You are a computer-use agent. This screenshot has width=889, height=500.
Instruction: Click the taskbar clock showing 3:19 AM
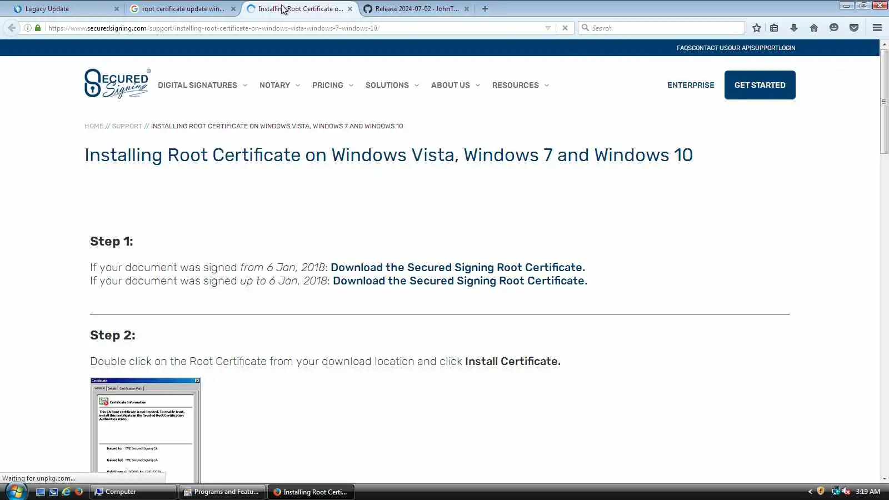868,492
